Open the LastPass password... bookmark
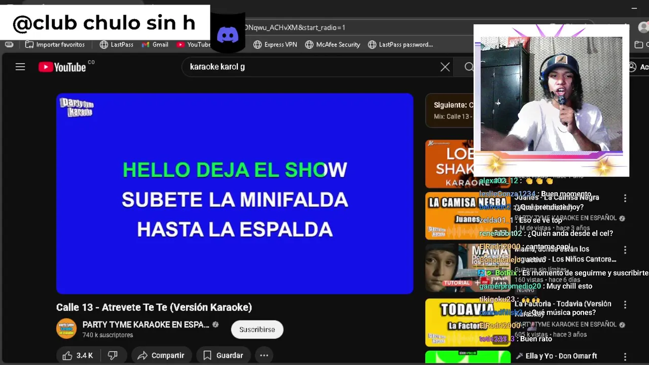This screenshot has height=365, width=649. (401, 45)
